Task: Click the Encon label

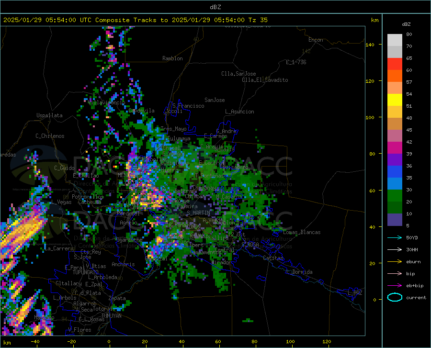Action: 316,40
